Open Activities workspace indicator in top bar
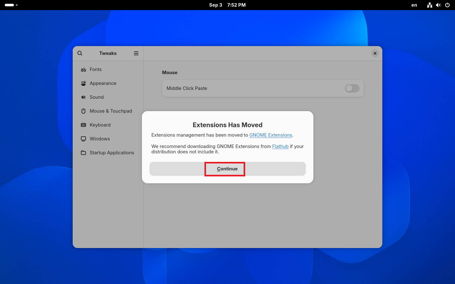 click(x=11, y=5)
